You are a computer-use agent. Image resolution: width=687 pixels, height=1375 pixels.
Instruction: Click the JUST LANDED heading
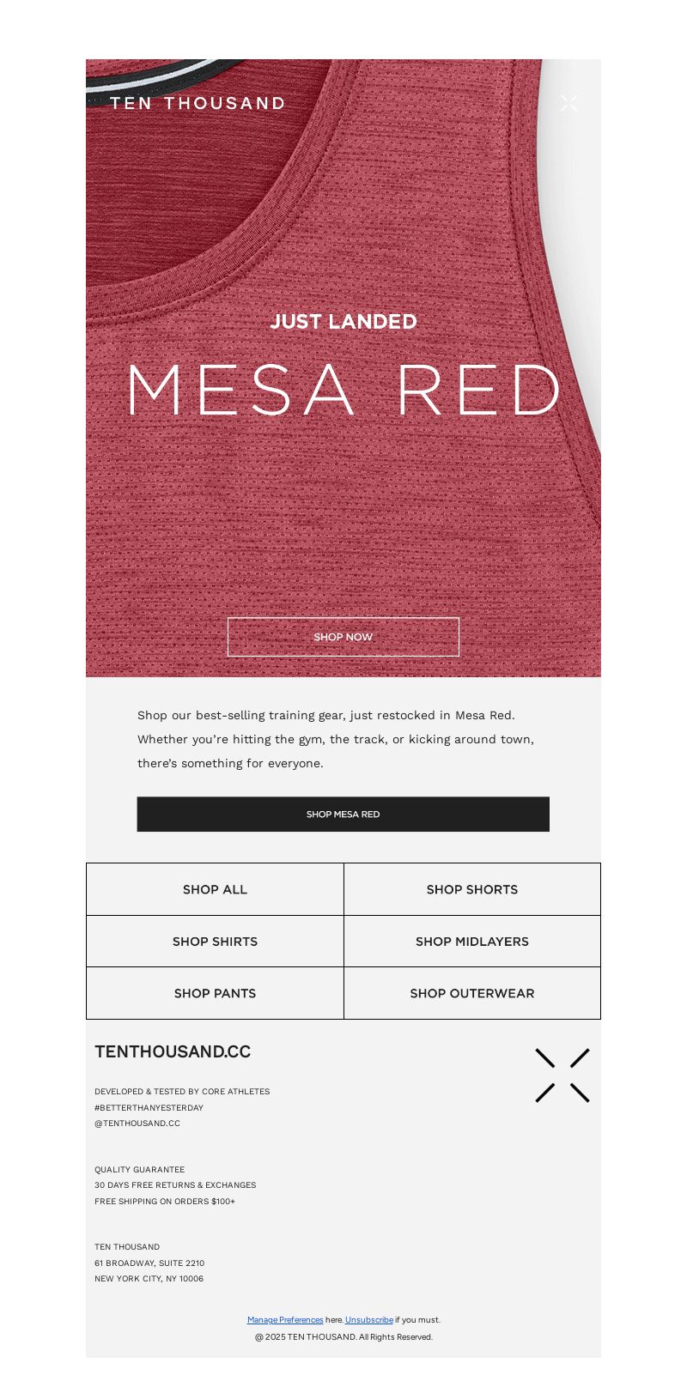343,321
